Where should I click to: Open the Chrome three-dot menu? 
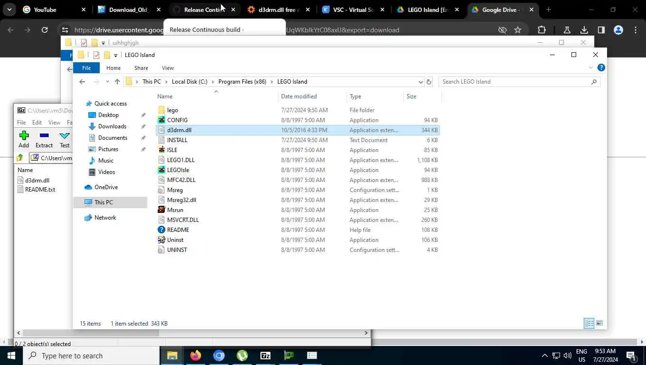(636, 30)
